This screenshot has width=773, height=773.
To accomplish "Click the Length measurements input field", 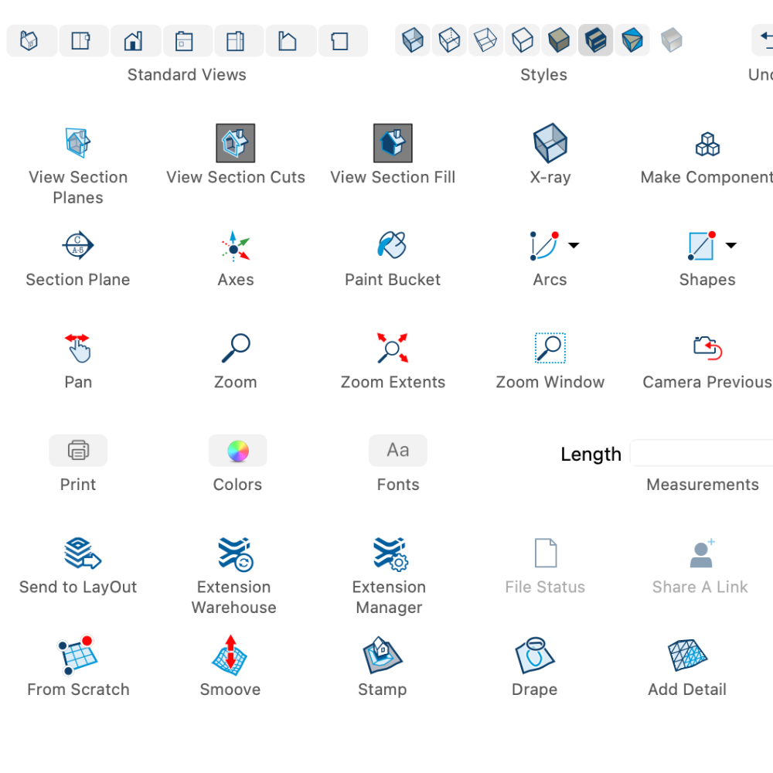I will [x=702, y=452].
